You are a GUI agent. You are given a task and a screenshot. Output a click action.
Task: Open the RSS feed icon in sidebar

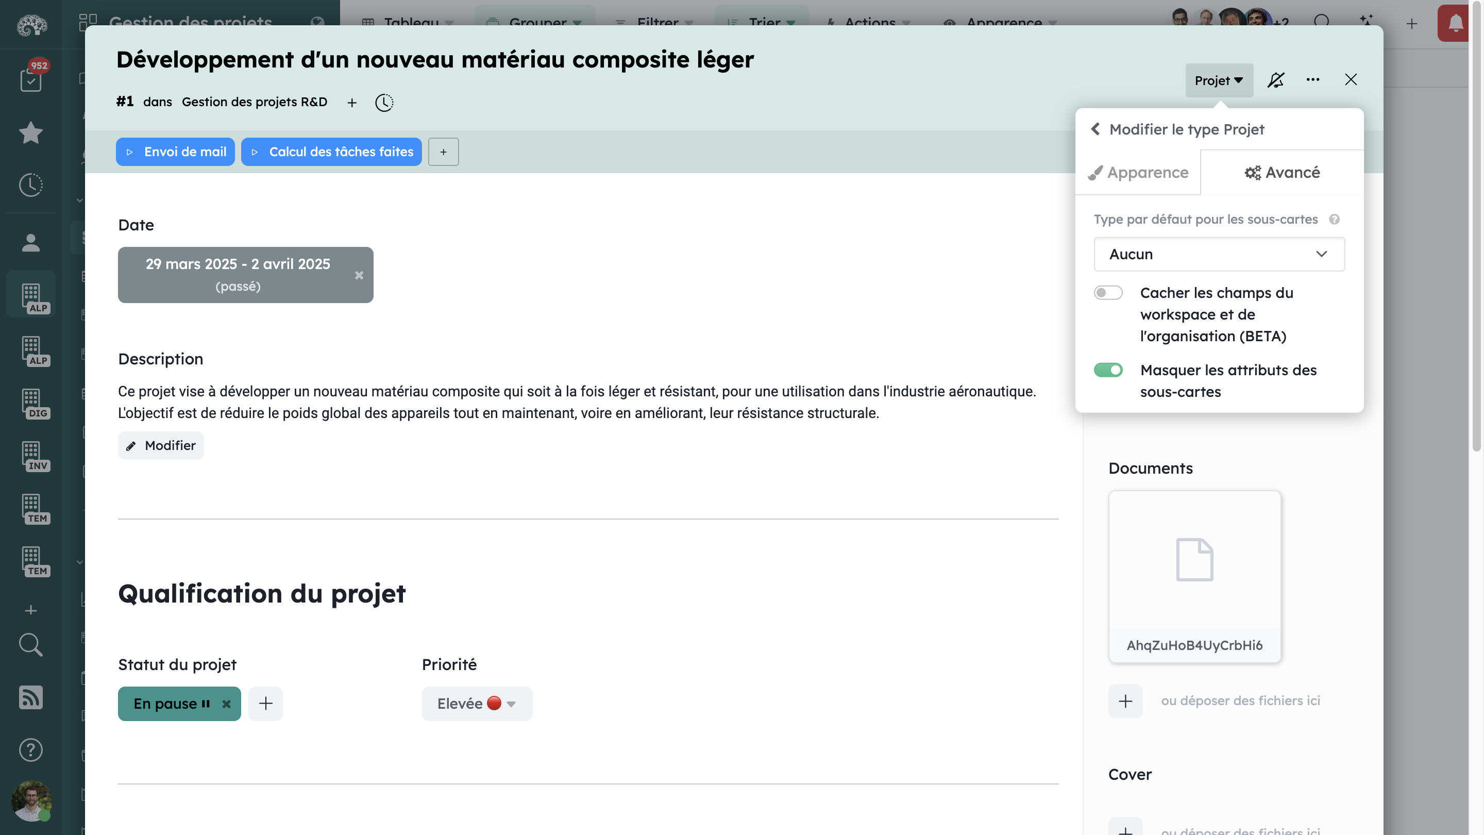[x=30, y=697]
